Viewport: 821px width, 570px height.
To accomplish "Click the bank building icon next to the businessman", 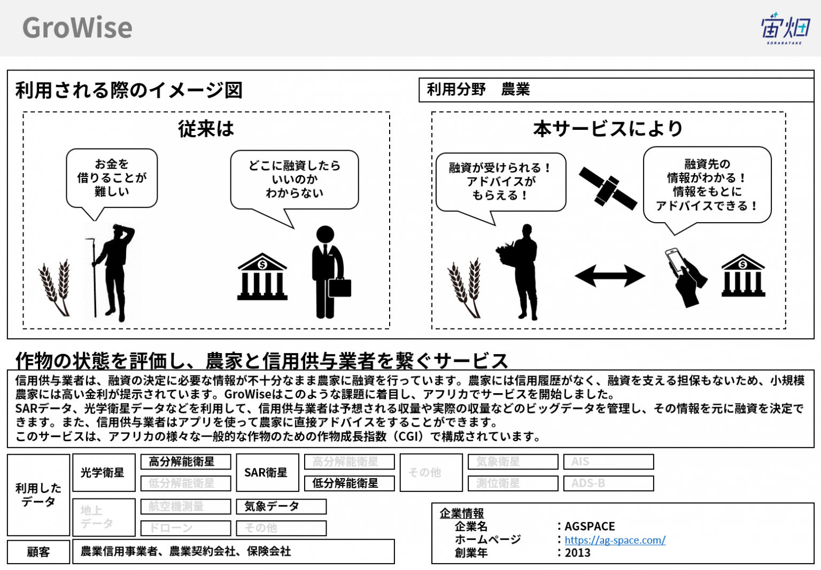I will pyautogui.click(x=262, y=276).
